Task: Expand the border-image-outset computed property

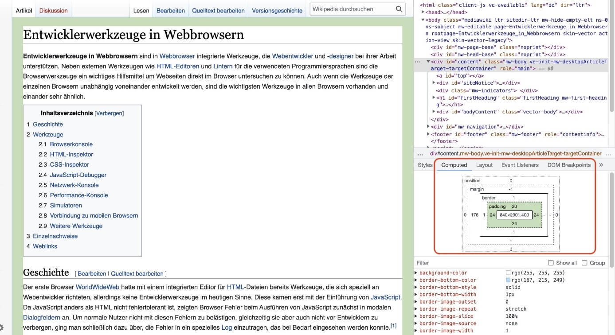Action: (416, 302)
